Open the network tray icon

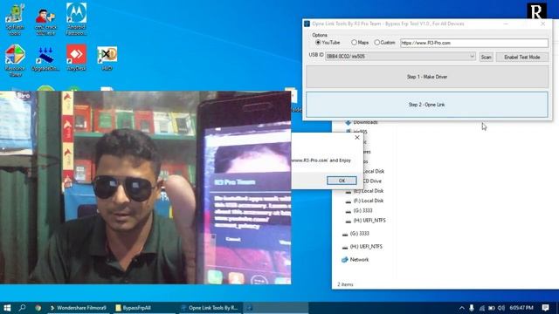pos(481,308)
